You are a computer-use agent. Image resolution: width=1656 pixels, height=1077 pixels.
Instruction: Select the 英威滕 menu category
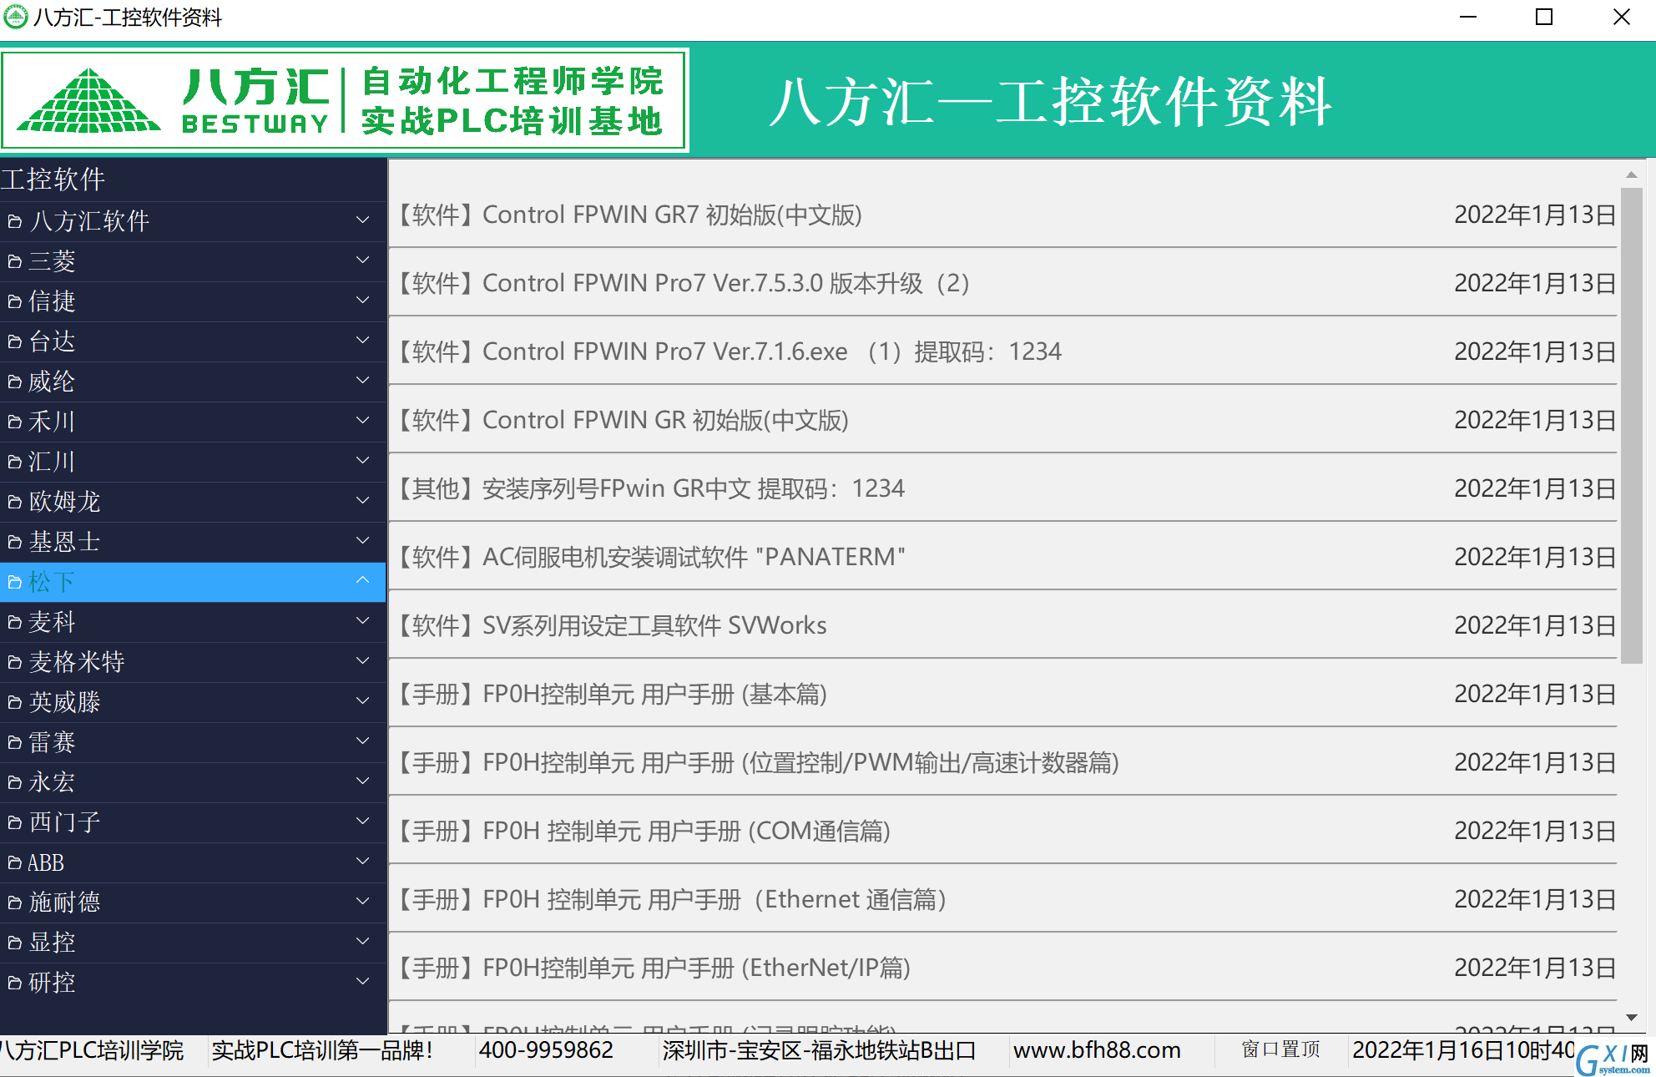[x=193, y=702]
